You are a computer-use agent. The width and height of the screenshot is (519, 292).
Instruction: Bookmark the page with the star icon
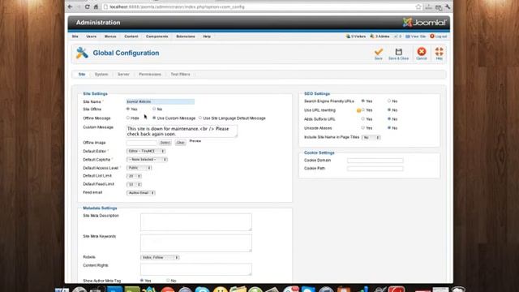(418, 6)
